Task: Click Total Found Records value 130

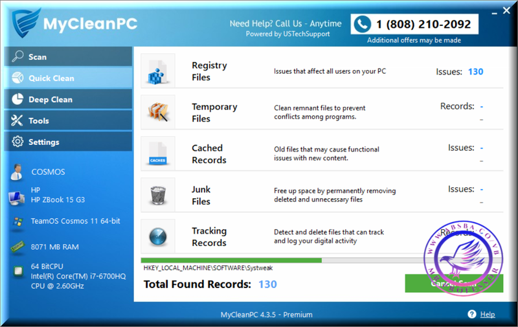Action: pos(267,284)
